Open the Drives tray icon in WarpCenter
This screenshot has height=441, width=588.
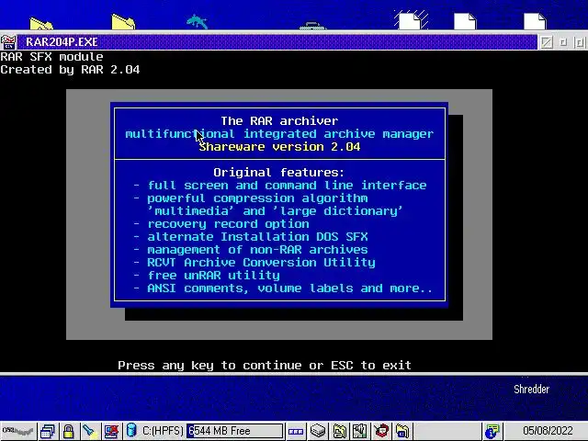(x=318, y=431)
